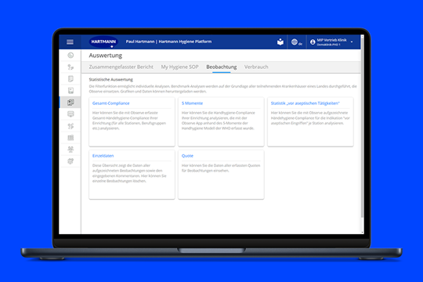
Task: Click the 5 Momente card description text
Action: click(218, 121)
